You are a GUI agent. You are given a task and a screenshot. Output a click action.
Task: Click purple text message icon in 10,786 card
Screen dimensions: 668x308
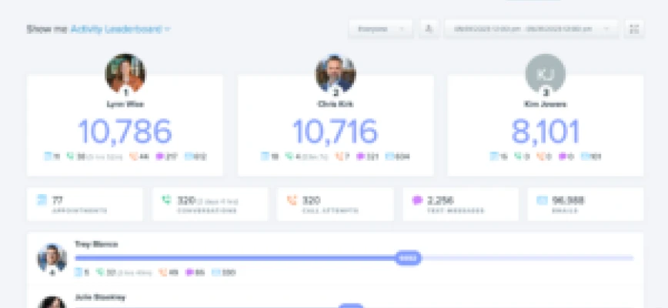point(160,156)
